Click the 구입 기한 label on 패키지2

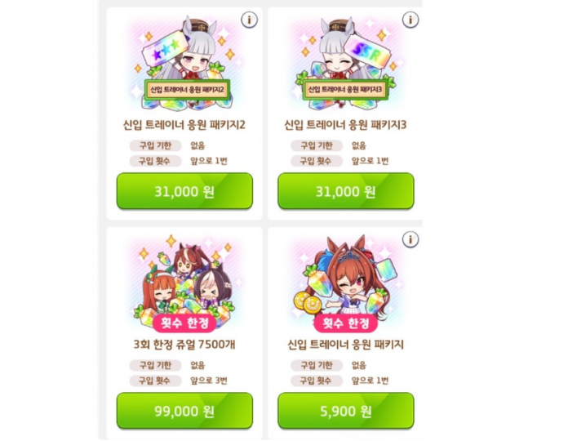tap(155, 145)
